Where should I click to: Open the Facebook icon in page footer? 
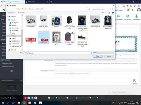pos(32,98)
